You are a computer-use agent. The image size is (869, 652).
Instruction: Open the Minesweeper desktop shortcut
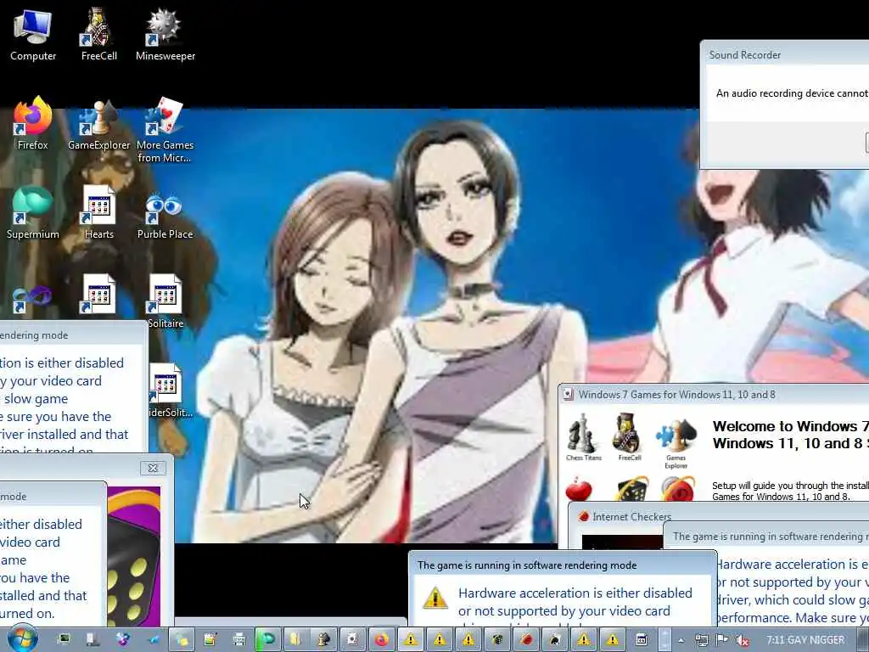click(x=165, y=34)
